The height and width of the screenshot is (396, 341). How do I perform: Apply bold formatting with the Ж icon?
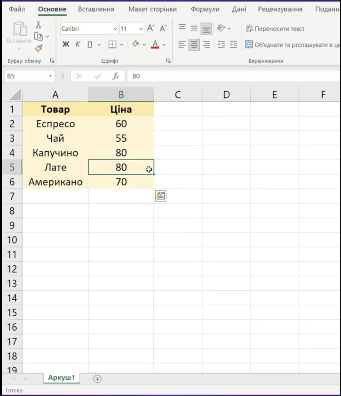click(66, 44)
